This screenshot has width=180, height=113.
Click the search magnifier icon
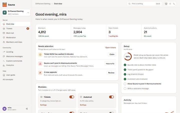pyautogui.click(x=129, y=4)
